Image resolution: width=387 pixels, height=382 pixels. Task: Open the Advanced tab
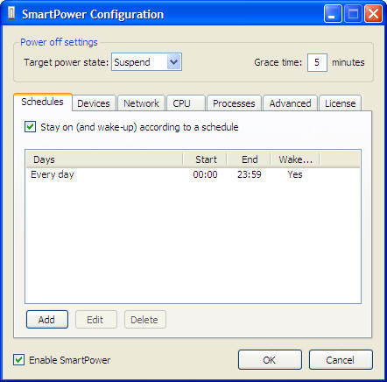(290, 103)
